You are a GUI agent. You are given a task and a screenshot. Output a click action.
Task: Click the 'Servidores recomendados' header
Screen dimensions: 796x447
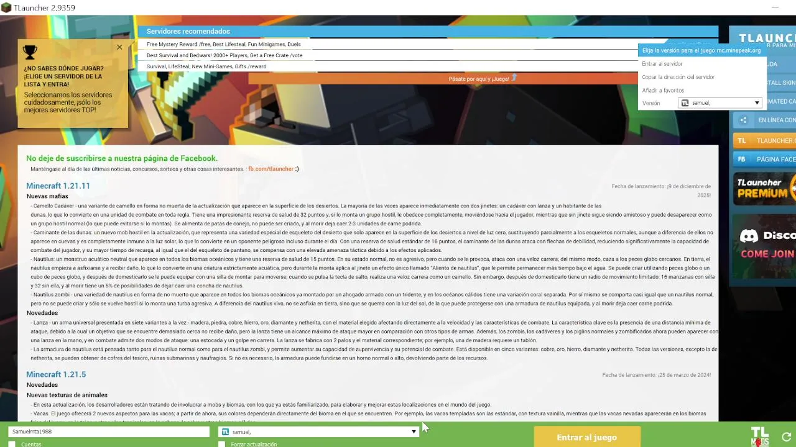(188, 32)
